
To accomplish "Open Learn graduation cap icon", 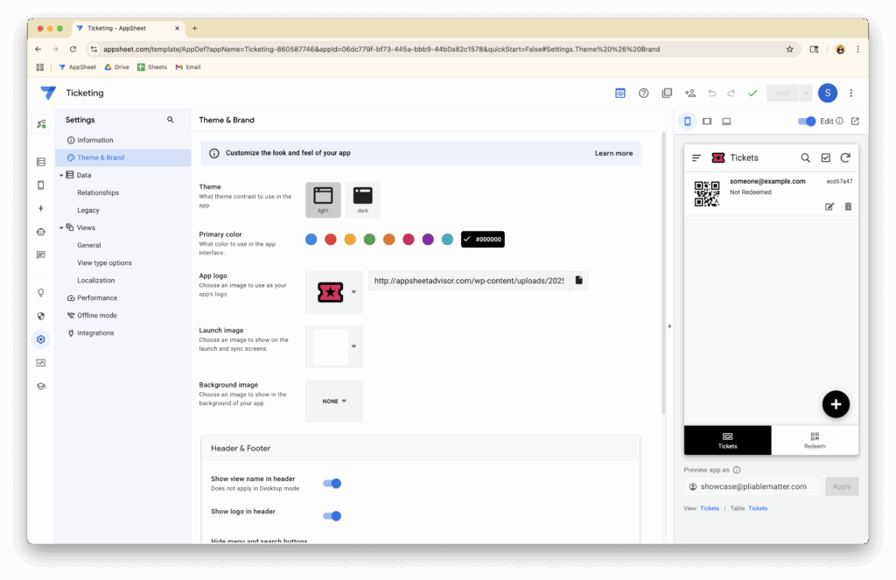I will click(x=41, y=387).
